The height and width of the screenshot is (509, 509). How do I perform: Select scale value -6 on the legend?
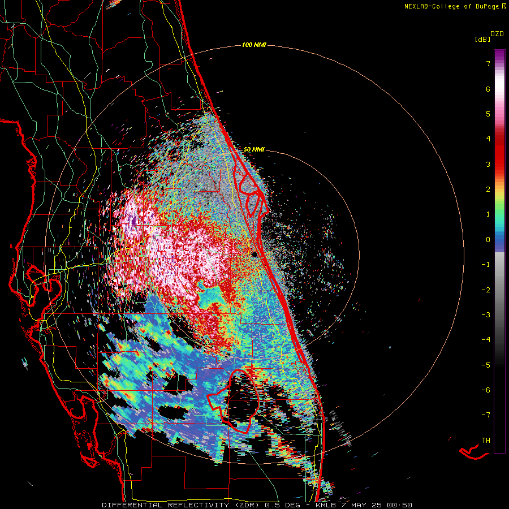coord(486,390)
